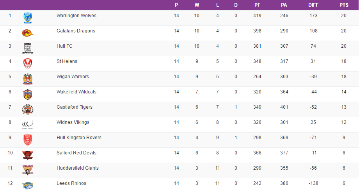Screen dimensions: 359x190
Task: Click the Castleford Tigers team logo
Action: [x=28, y=109]
